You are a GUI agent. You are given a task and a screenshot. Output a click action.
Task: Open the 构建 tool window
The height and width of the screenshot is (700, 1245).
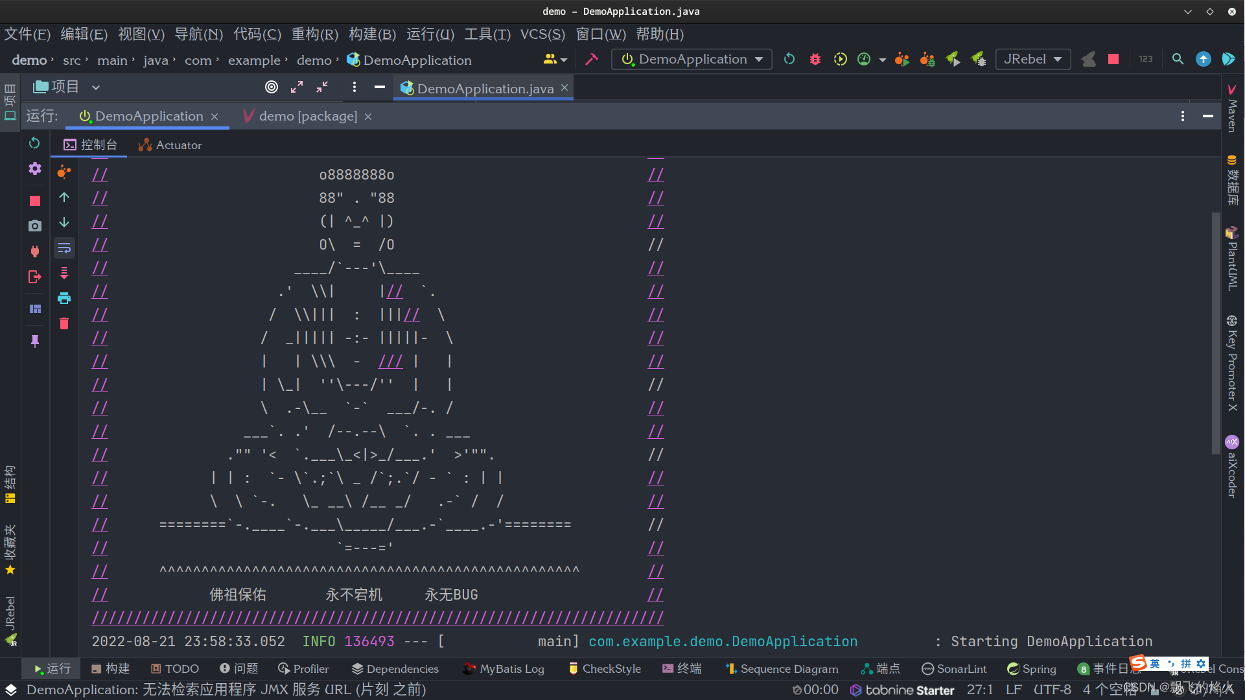click(110, 668)
